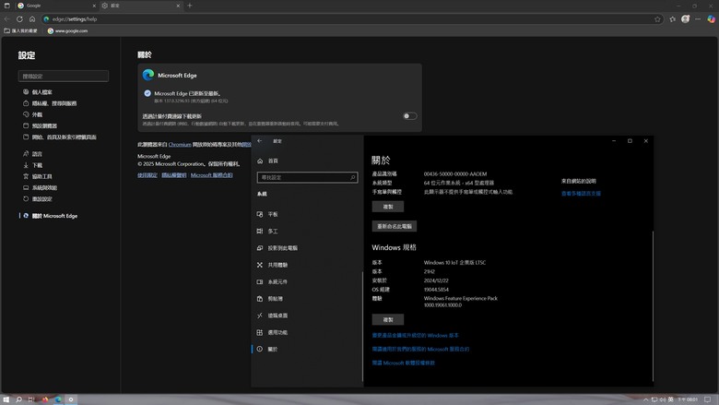This screenshot has width=719, height=405.
Task: Toggle download updates over metered connections
Action: [x=409, y=116]
